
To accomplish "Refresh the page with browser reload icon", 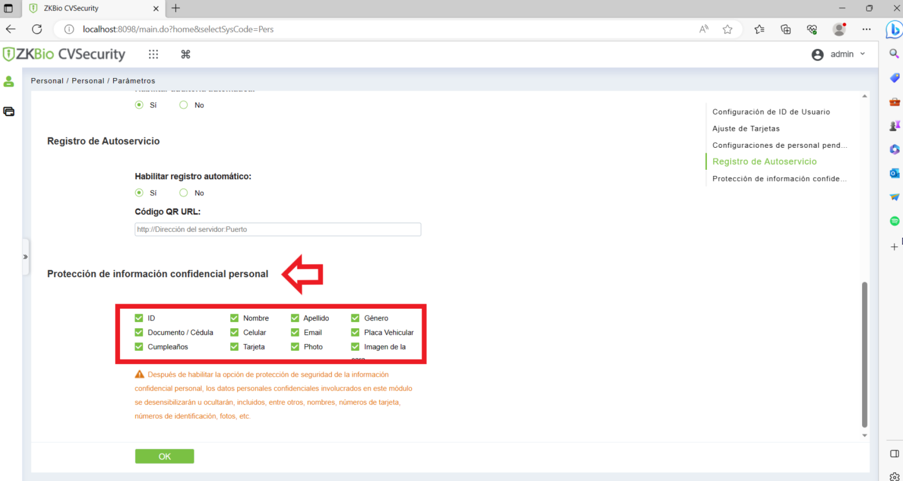I will pos(36,29).
